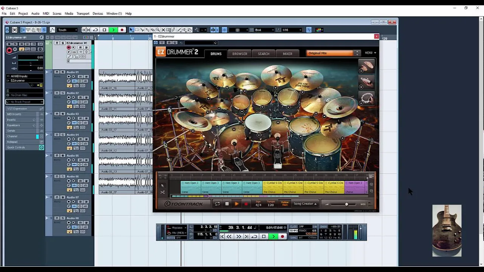The width and height of the screenshot is (484, 272).
Task: Open the Project menu
Action: 23,14
